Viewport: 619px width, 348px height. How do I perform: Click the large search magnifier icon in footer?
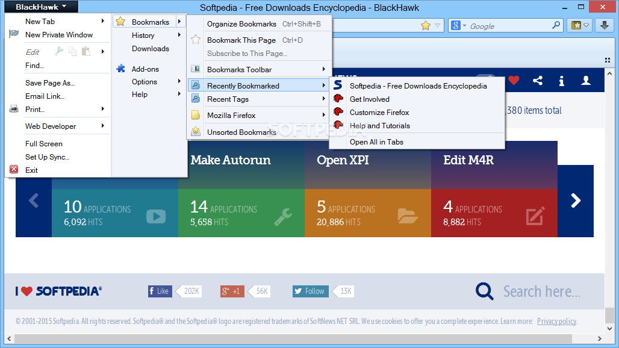pyautogui.click(x=484, y=291)
